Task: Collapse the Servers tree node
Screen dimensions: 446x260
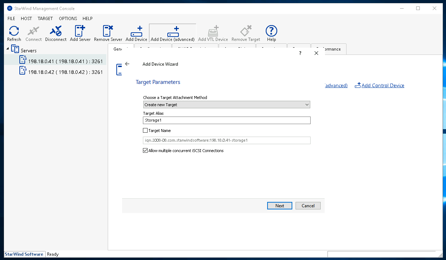Action: pyautogui.click(x=8, y=48)
